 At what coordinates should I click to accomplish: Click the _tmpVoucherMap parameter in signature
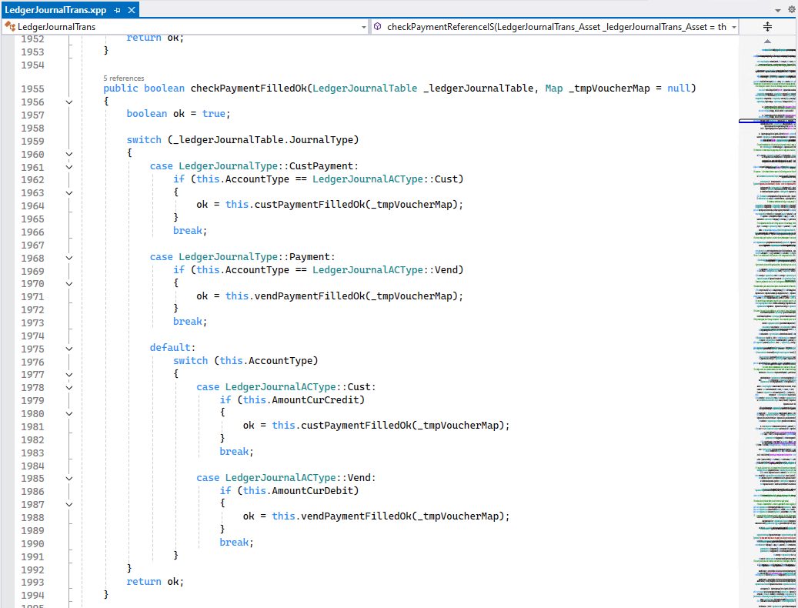tap(609, 89)
